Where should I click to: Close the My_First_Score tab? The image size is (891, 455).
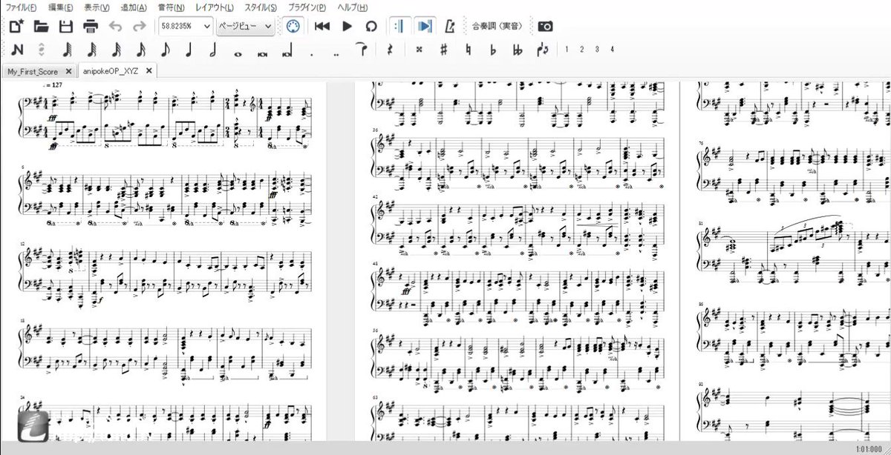click(x=69, y=71)
